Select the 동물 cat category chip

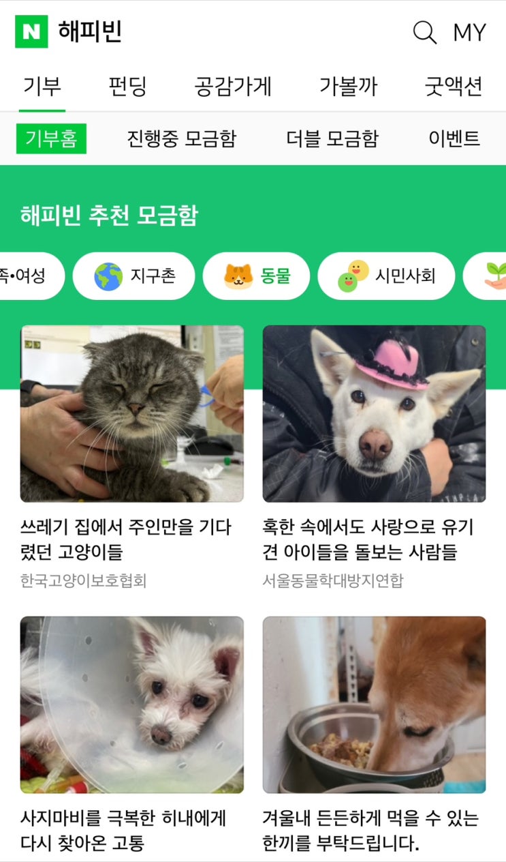(x=257, y=276)
